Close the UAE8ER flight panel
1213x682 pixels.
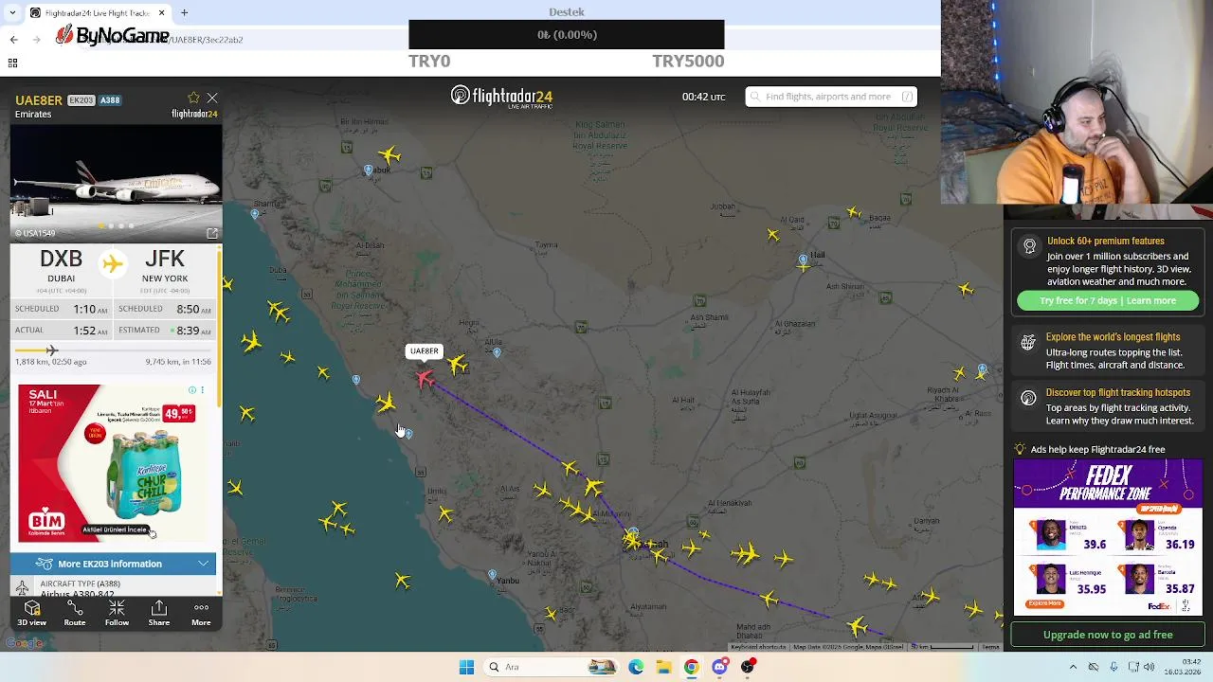(212, 99)
